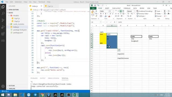Screen dimensions: 172x97
Task: Open Format as Table dropdown
Action: point(143,14)
